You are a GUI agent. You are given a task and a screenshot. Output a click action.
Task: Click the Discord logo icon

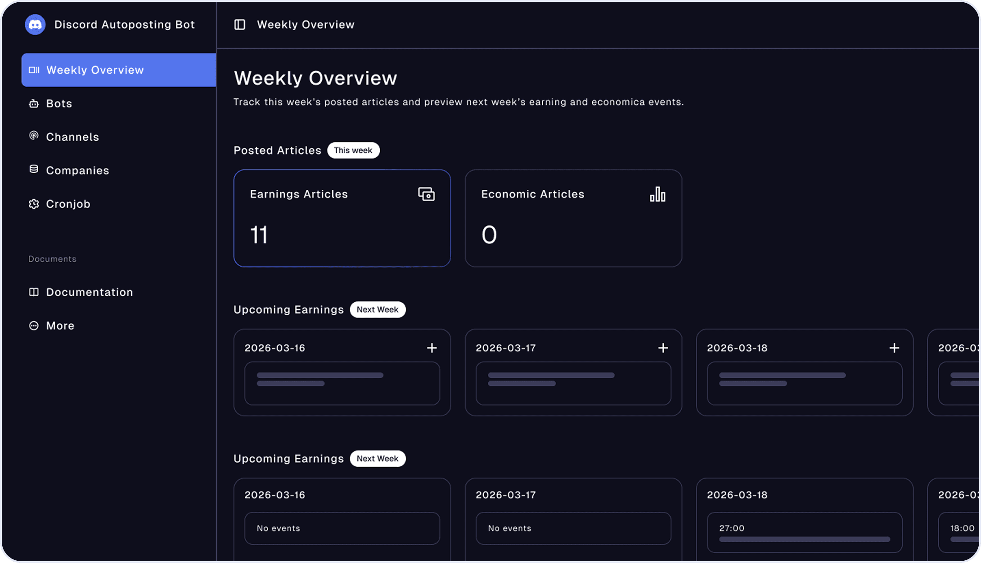tap(35, 24)
